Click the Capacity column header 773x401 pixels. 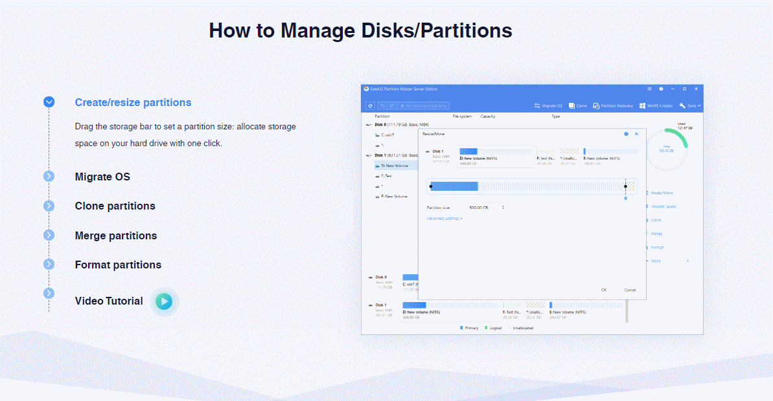coord(487,116)
